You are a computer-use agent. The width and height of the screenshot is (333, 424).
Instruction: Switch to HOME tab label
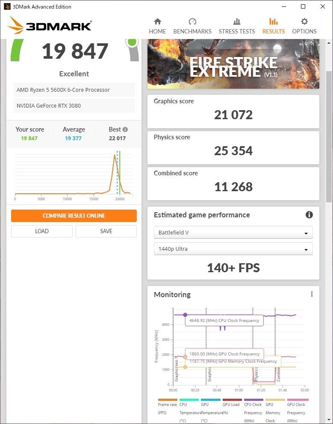157,31
